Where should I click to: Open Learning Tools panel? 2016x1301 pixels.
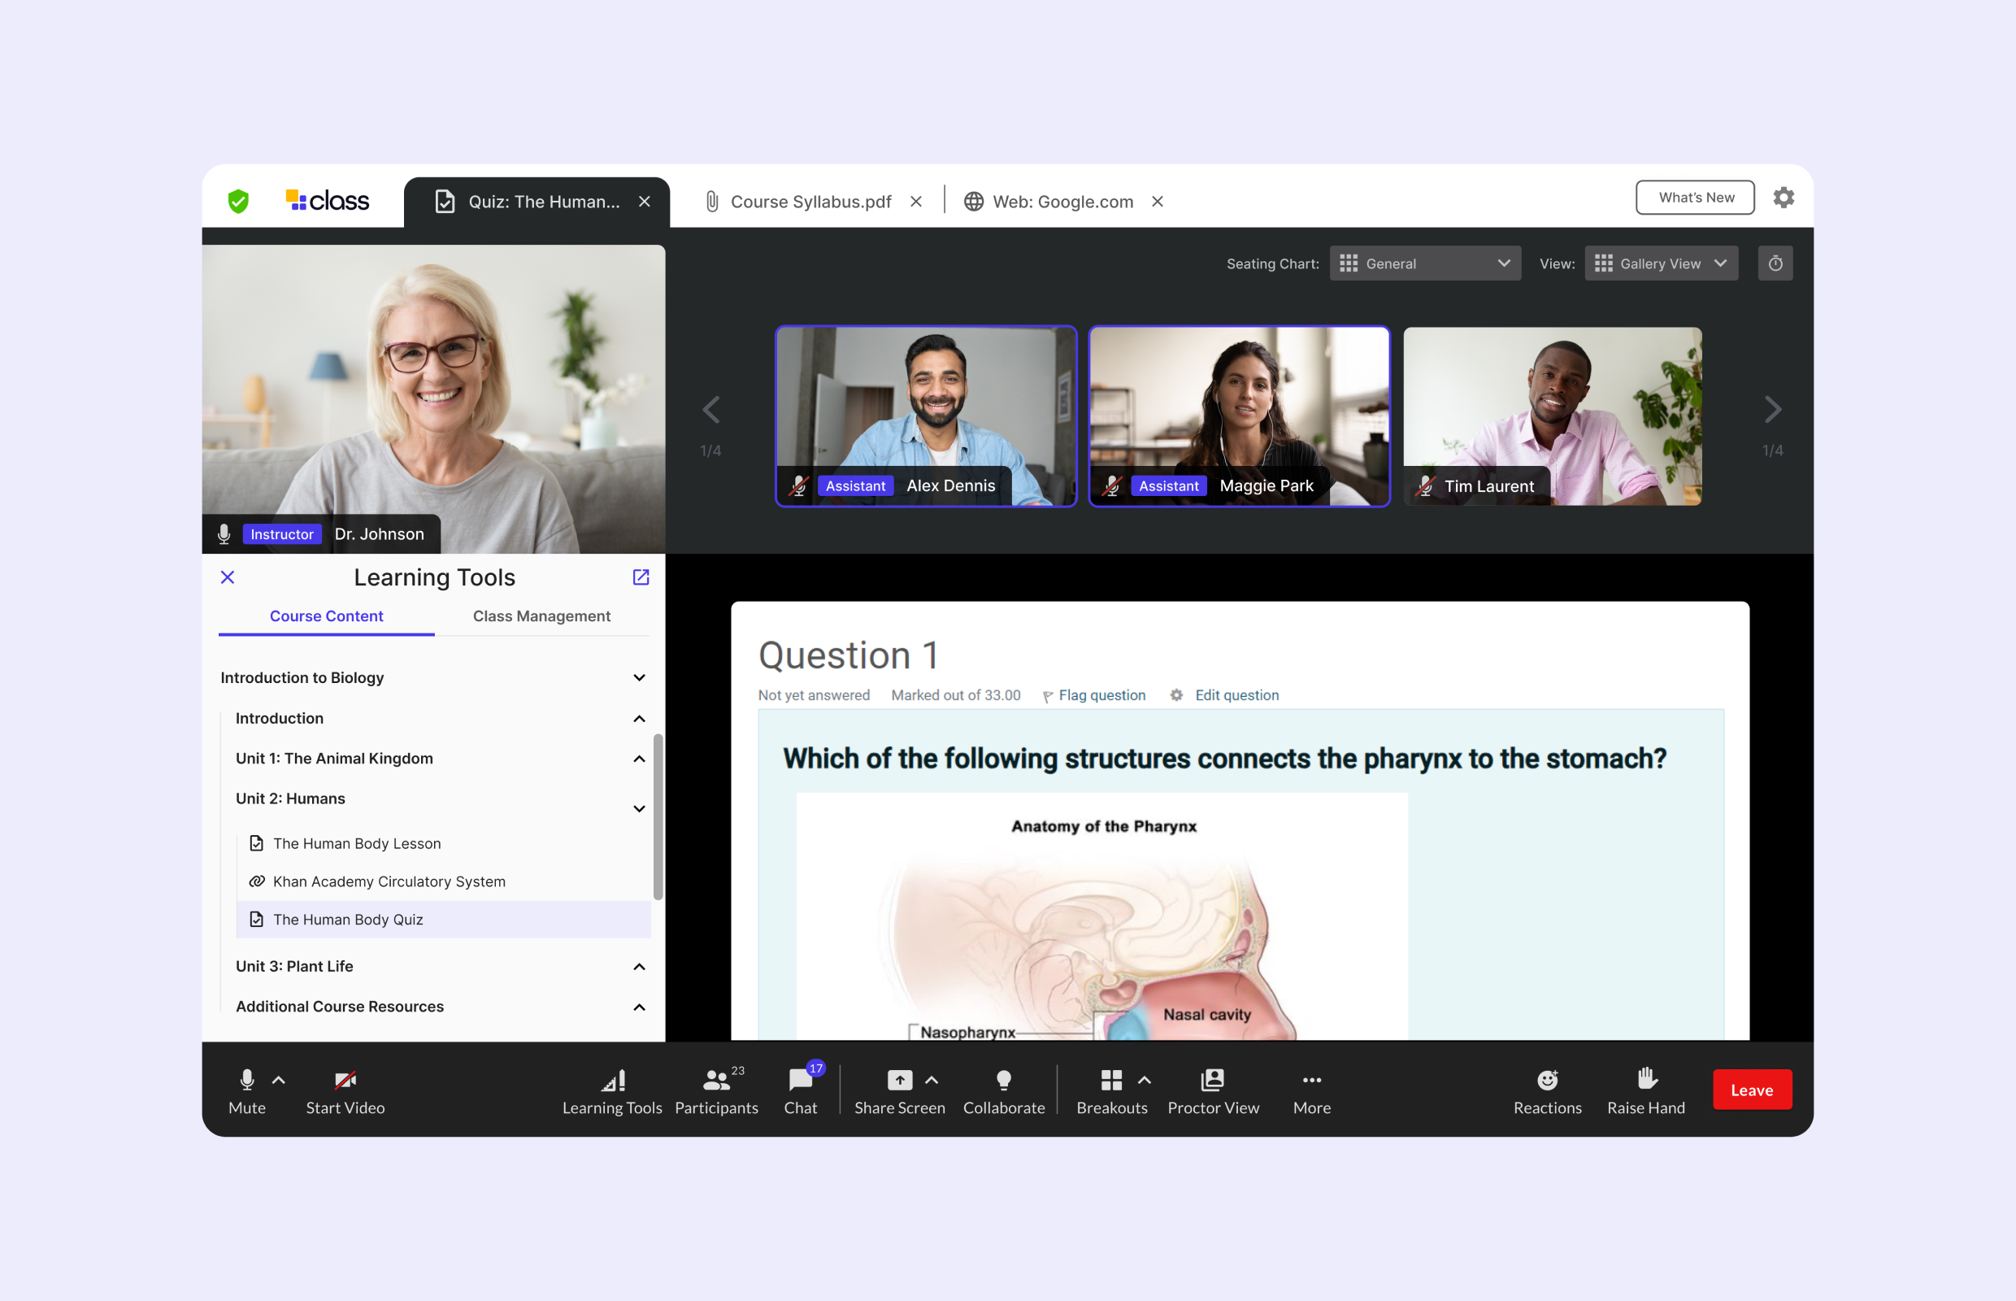(x=611, y=1088)
